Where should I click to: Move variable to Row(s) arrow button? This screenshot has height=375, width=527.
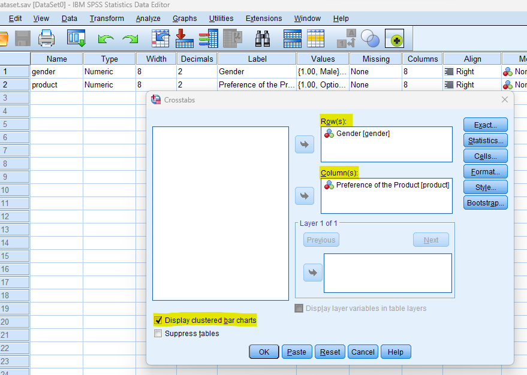[x=305, y=144]
